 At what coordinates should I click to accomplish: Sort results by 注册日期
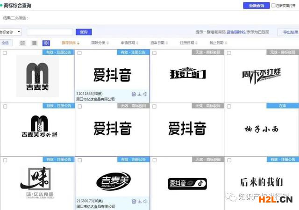(189, 43)
